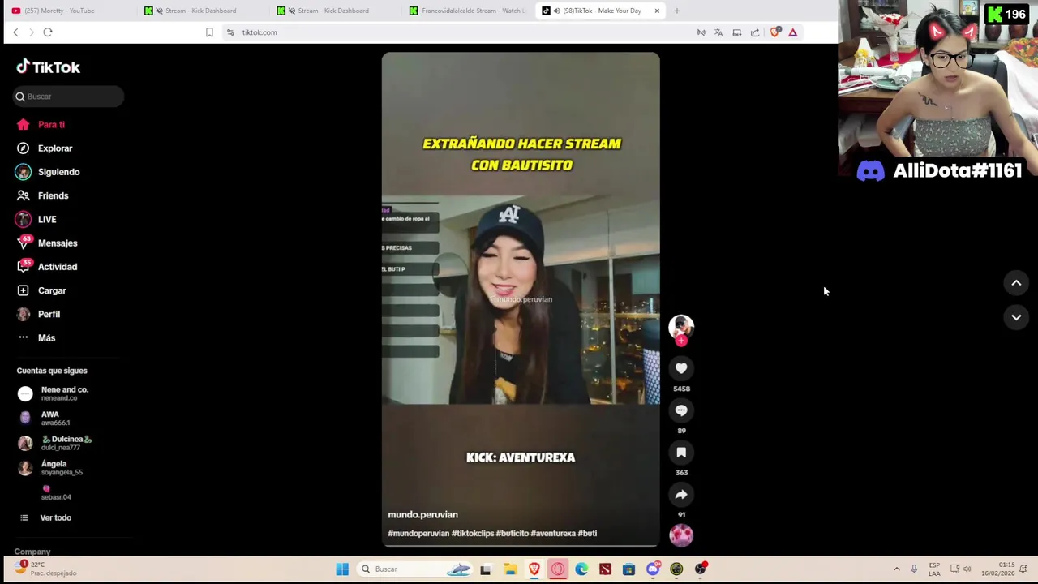
Task: Open mundo.peruvian creator profile
Action: [x=422, y=514]
